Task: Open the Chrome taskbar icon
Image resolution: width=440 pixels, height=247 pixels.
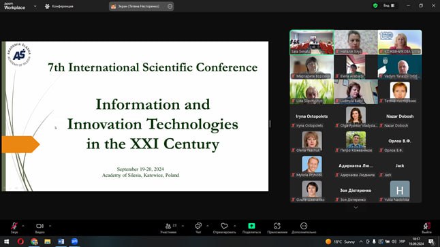Action: tap(34, 242)
